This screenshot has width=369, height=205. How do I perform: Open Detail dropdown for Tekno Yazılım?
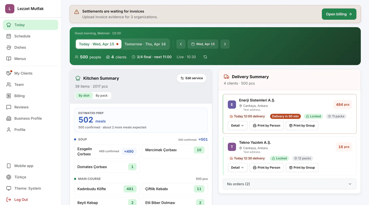[x=238, y=168]
